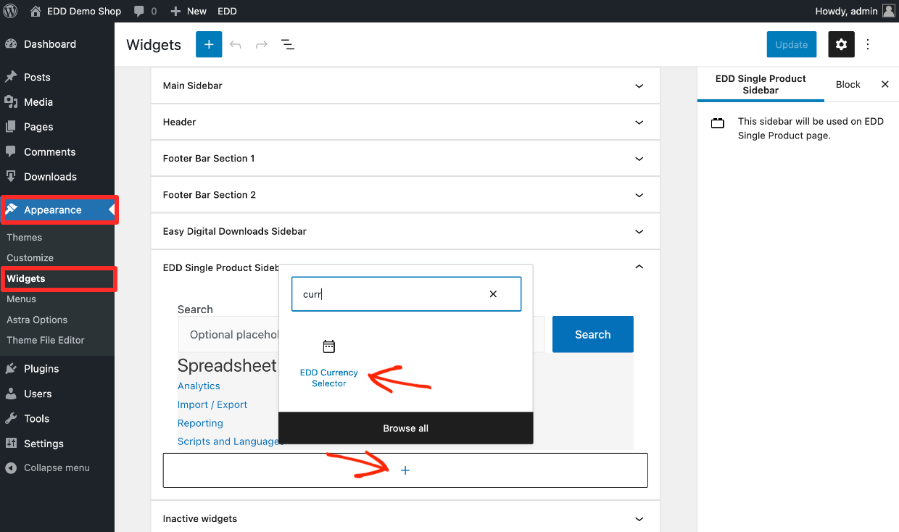899x532 pixels.
Task: Open the Import / Export link
Action: tap(212, 404)
